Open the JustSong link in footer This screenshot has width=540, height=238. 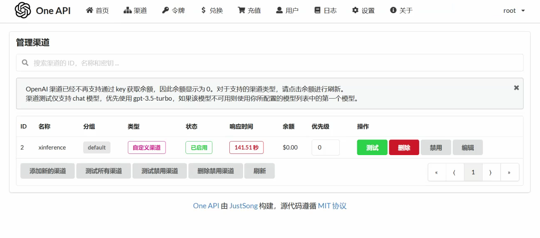point(243,206)
